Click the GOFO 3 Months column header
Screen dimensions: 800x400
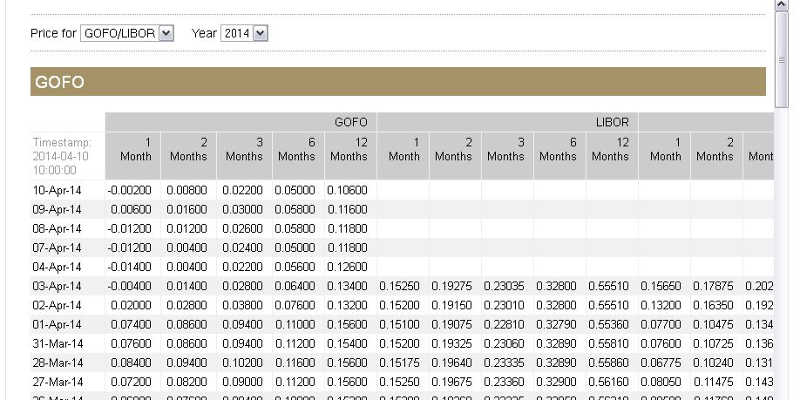click(x=244, y=156)
